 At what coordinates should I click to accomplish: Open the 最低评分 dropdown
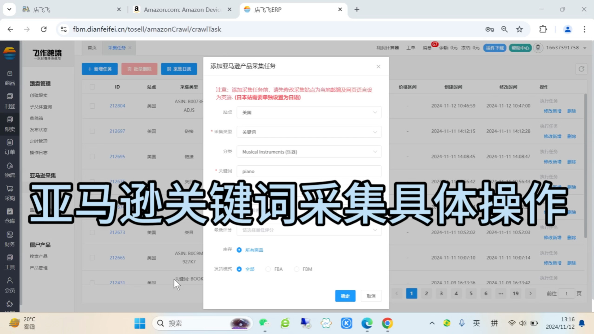click(309, 230)
